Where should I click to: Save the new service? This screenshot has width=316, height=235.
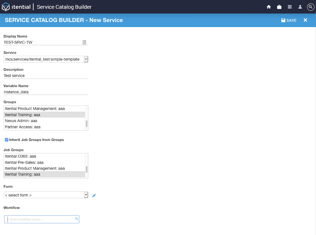(289, 20)
